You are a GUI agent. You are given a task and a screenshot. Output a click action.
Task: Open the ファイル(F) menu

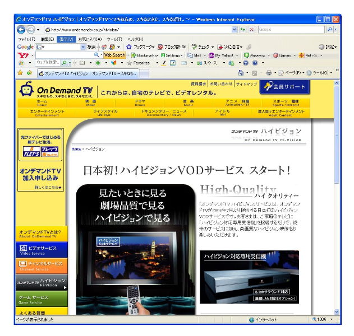(x=26, y=39)
